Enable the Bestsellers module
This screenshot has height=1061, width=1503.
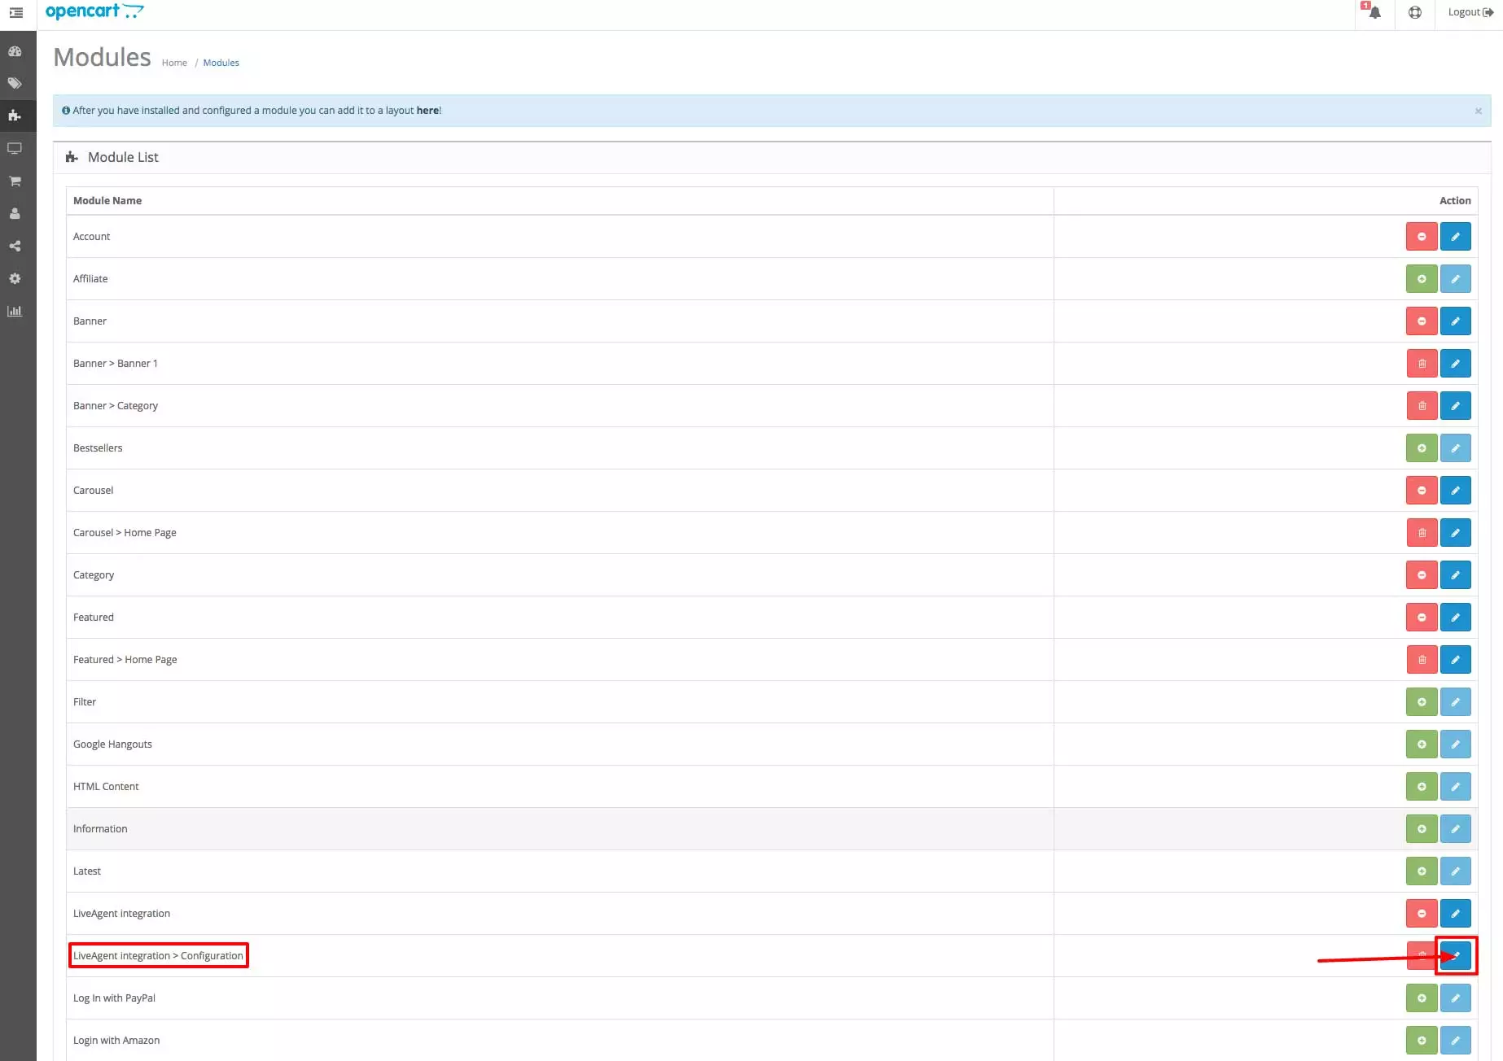1422,448
